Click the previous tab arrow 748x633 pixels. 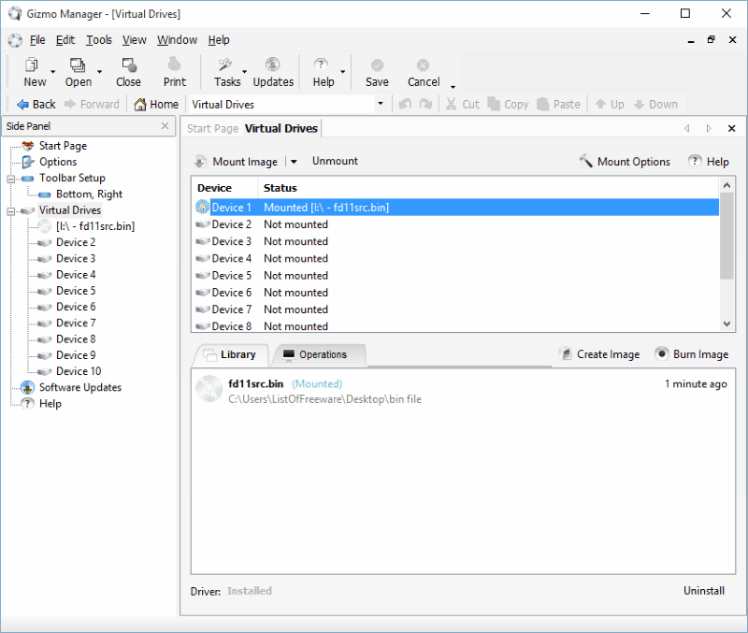[687, 128]
